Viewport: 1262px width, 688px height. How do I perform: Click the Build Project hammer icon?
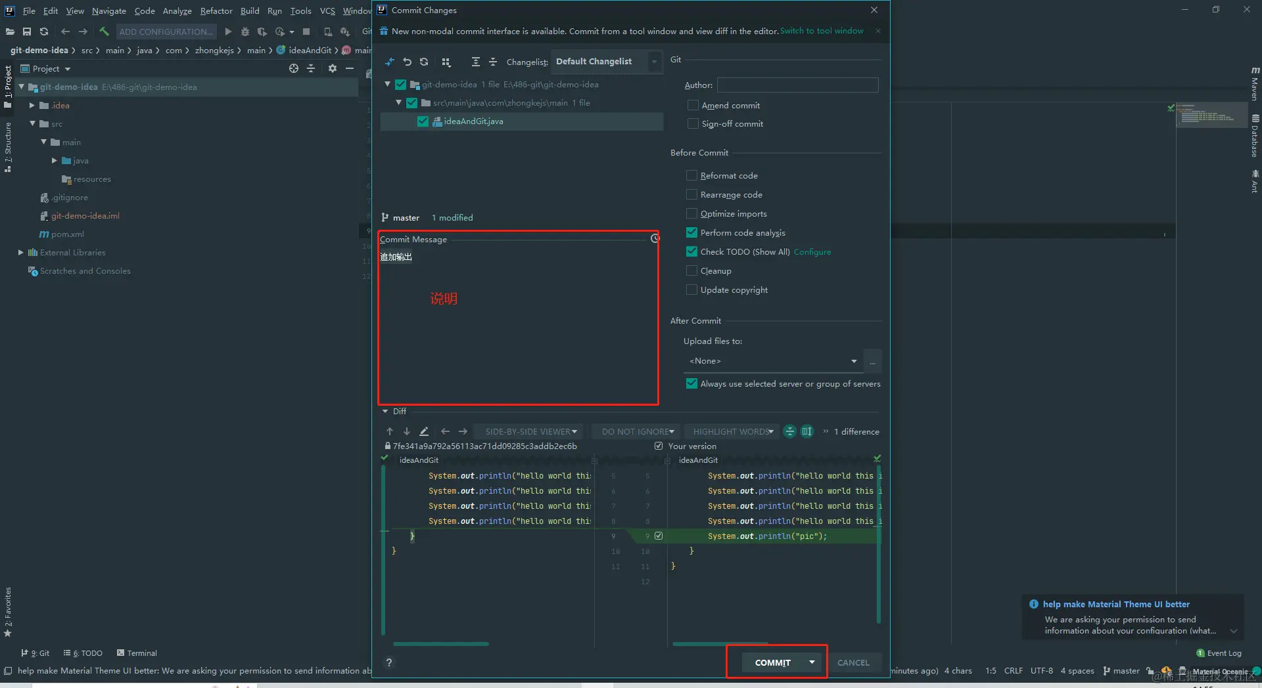(x=104, y=31)
